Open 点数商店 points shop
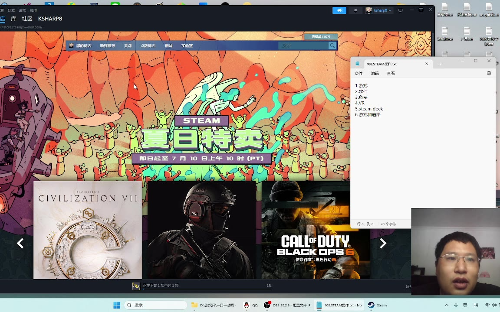This screenshot has height=312, width=500. point(148,45)
